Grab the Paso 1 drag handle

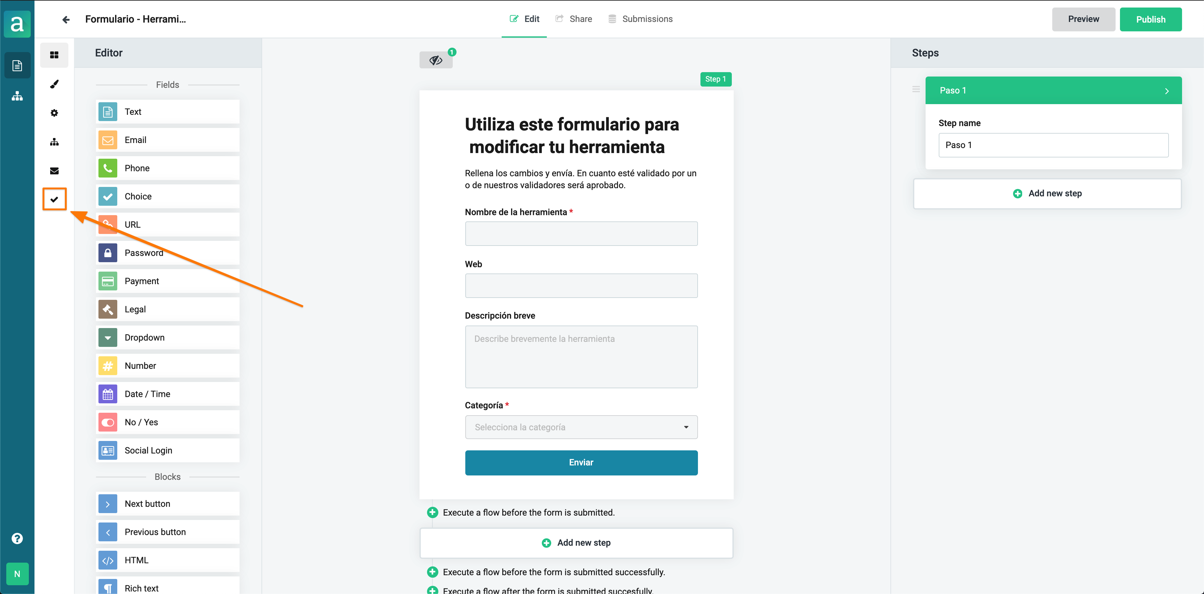(x=916, y=89)
